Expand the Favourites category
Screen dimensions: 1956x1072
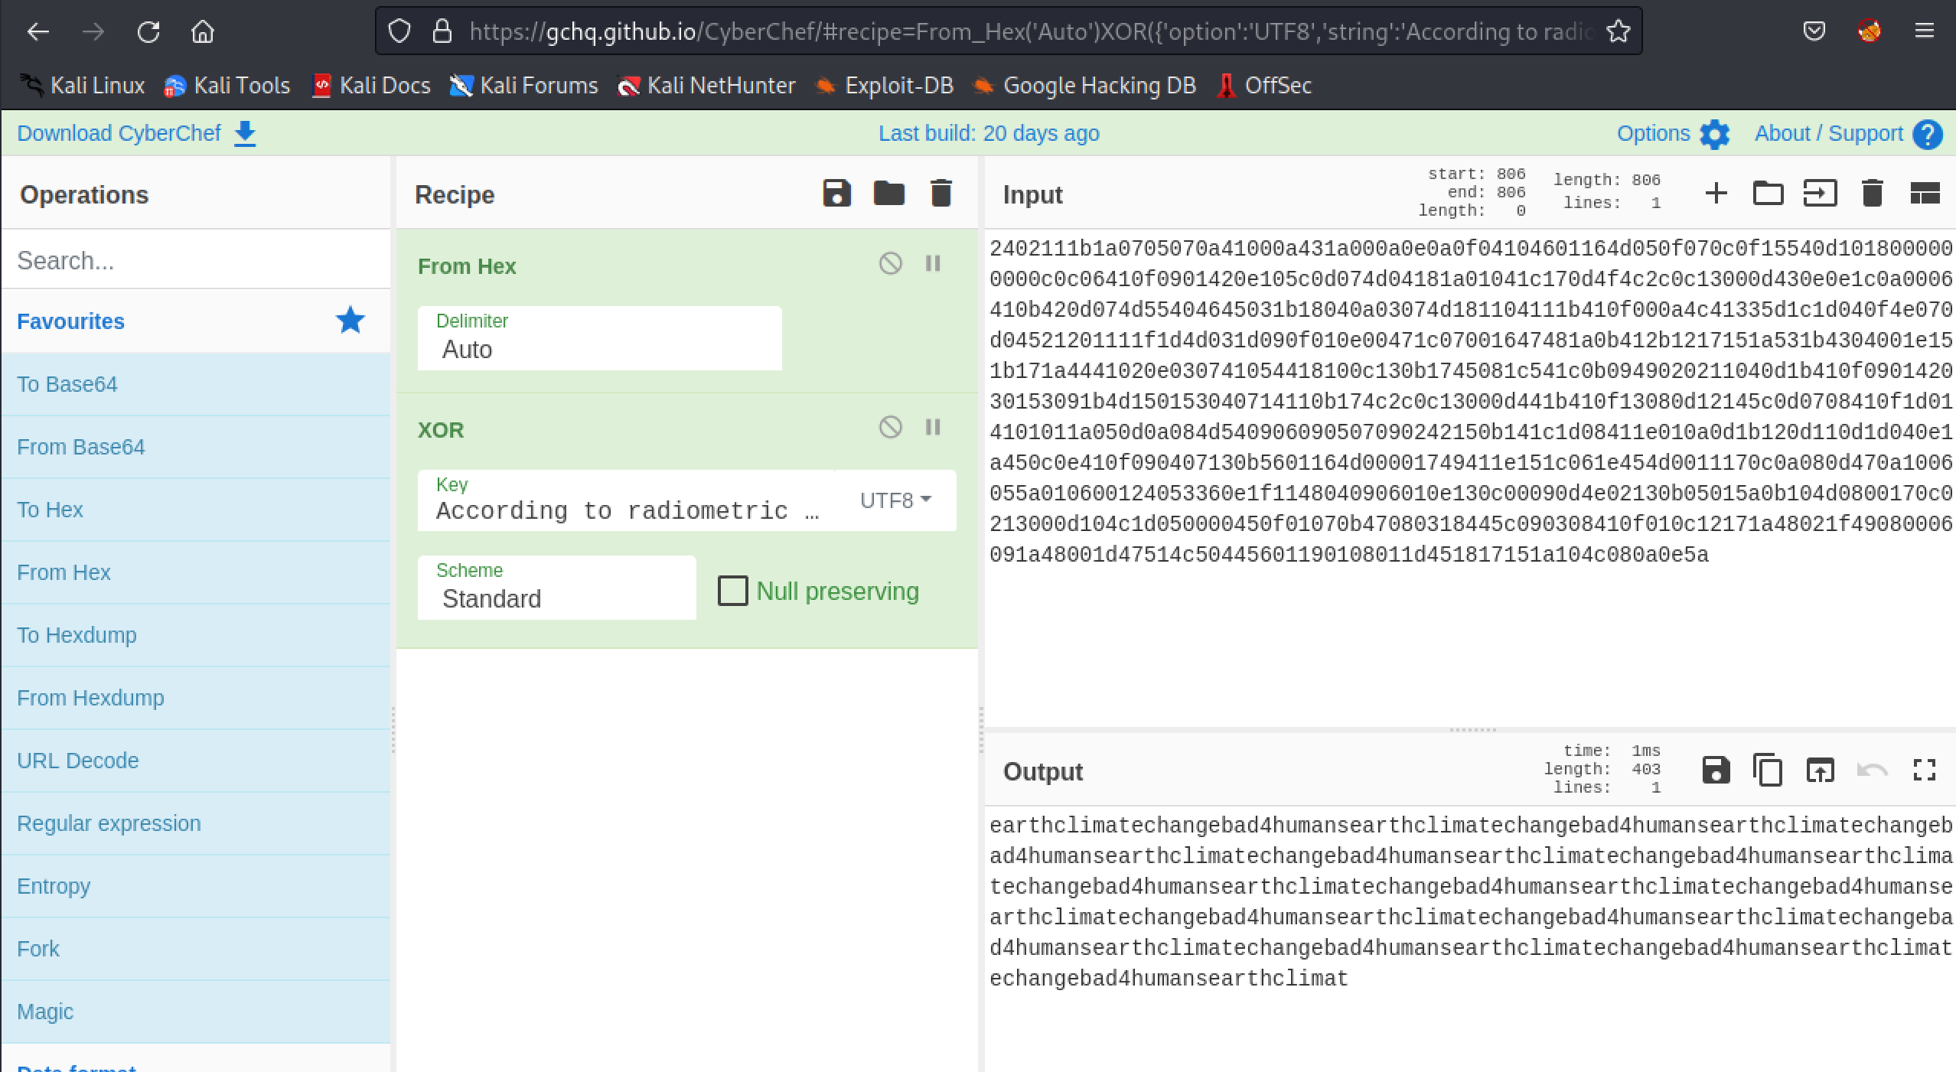click(x=71, y=321)
